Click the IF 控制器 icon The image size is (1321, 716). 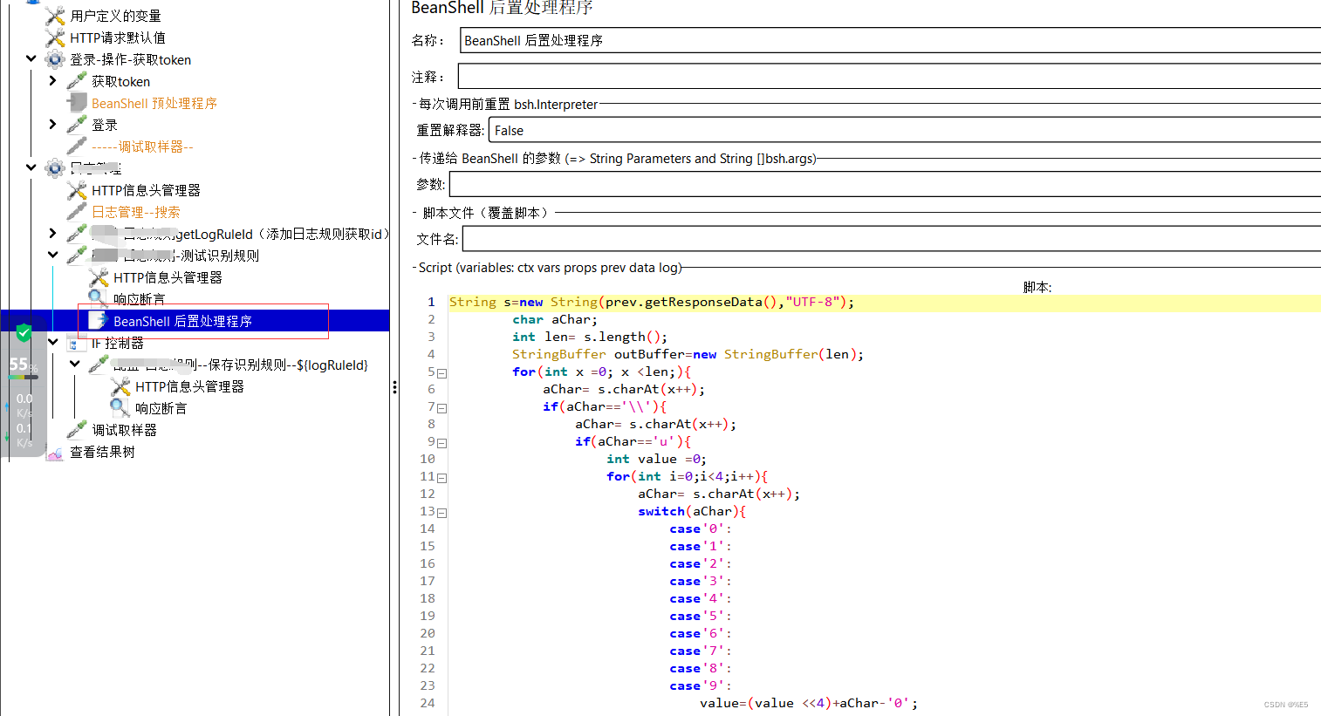(x=77, y=343)
